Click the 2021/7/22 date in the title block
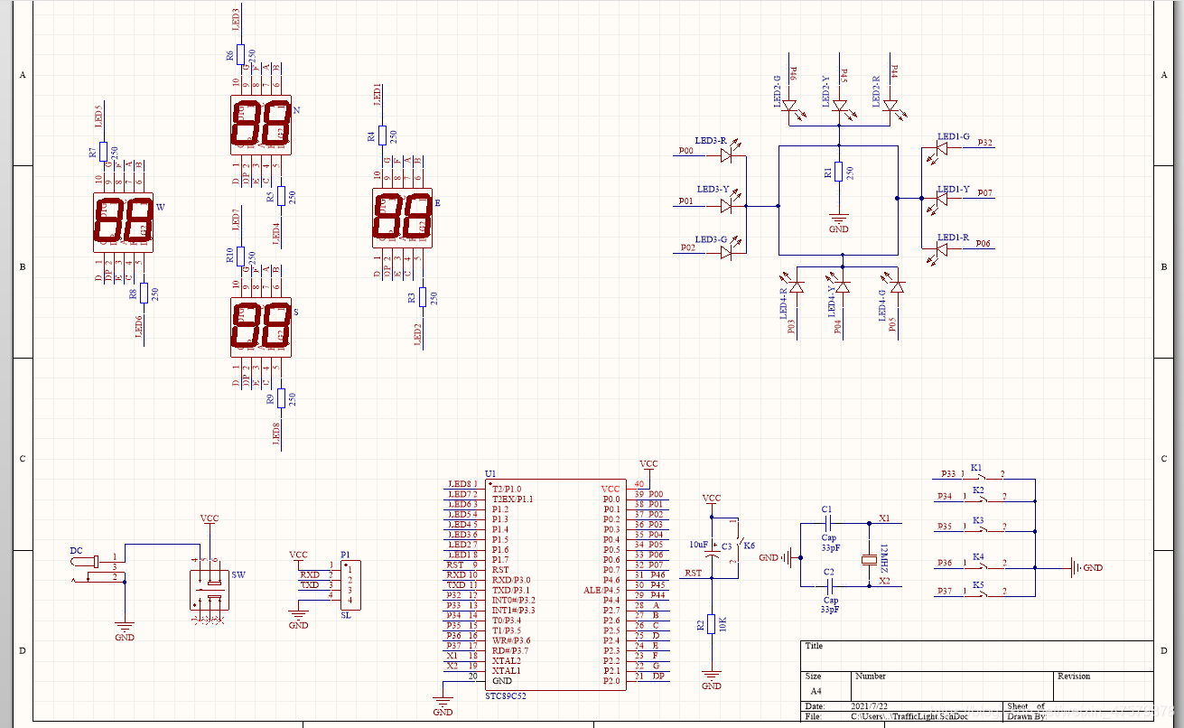Image resolution: width=1184 pixels, height=728 pixels. pyautogui.click(x=871, y=706)
